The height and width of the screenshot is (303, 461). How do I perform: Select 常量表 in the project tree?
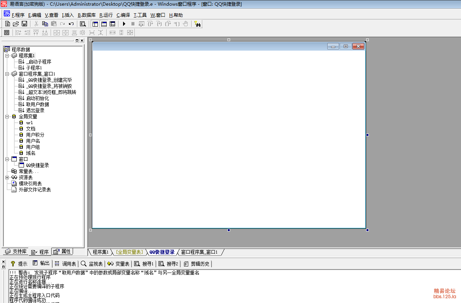pos(28,171)
